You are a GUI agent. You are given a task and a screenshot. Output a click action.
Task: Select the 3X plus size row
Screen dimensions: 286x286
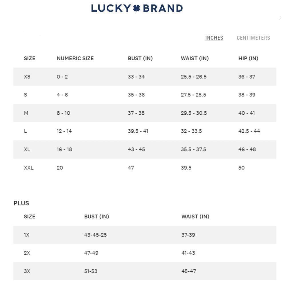27,271
